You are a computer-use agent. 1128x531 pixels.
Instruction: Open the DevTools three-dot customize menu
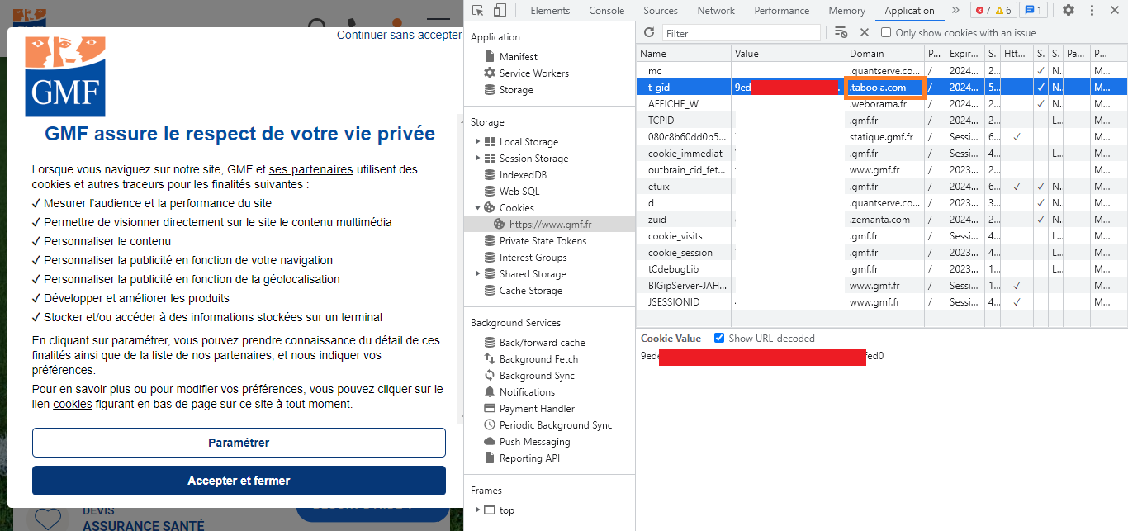1091,11
